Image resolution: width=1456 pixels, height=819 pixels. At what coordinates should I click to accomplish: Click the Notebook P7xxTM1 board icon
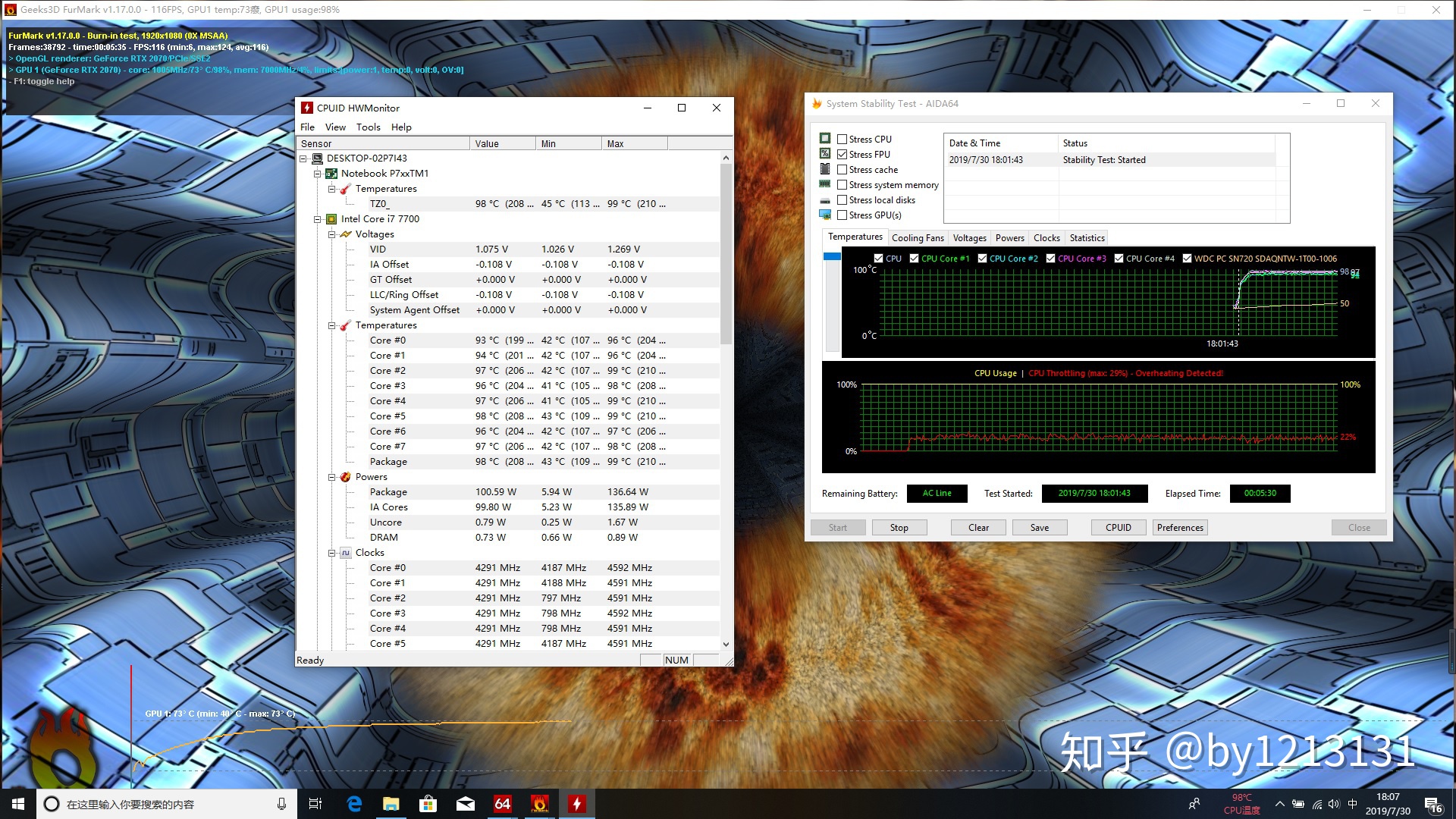point(331,174)
